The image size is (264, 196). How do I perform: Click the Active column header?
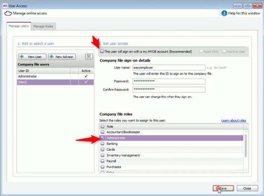(x=86, y=71)
